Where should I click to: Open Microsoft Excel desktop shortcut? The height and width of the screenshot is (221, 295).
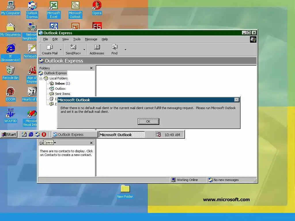[54, 9]
